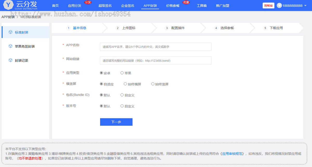Click step 1 基本信息 tab
The width and height of the screenshot is (312, 167).
coord(77,28)
